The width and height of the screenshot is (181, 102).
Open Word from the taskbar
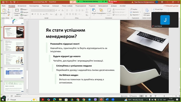(107, 99)
